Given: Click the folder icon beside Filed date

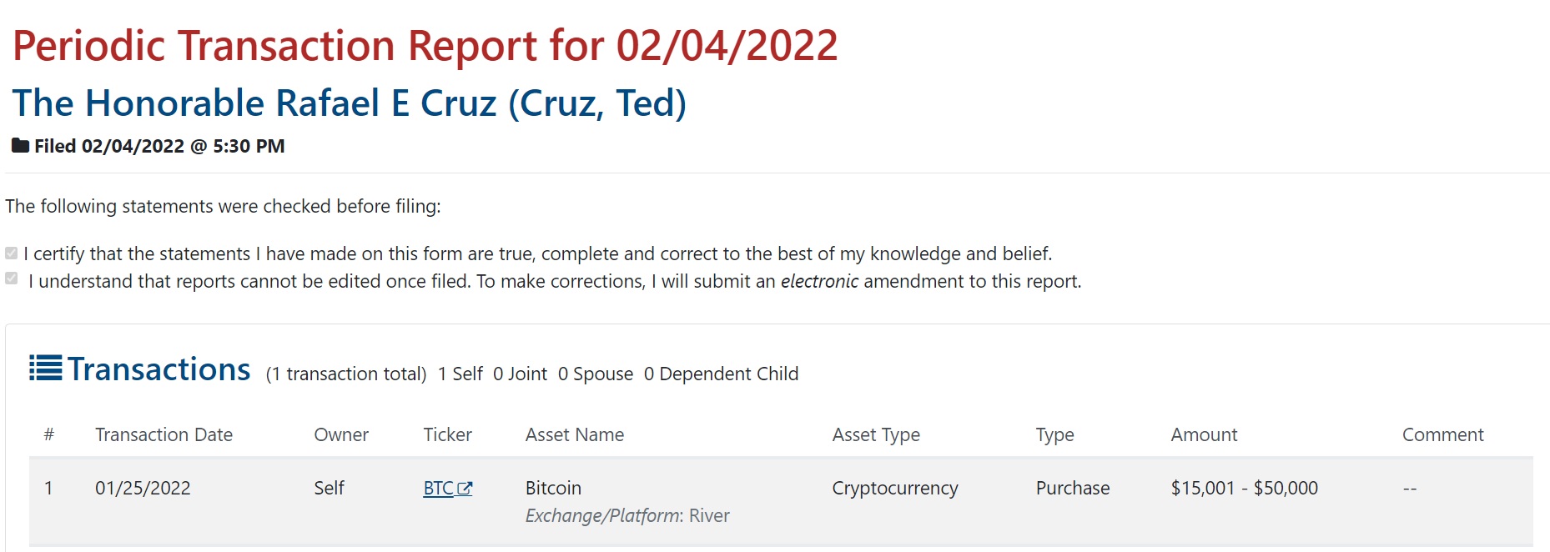Looking at the screenshot, I should coord(20,146).
